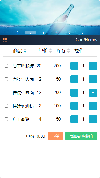Viewport: 100px width, 178px height.
Task: Select the 桂院螺蛳粉 checkbox
Action: (6, 106)
